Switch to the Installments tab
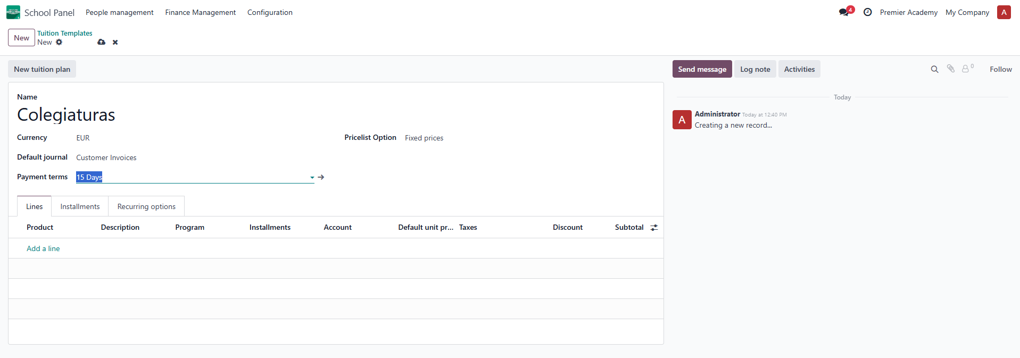This screenshot has width=1020, height=358. (x=80, y=206)
